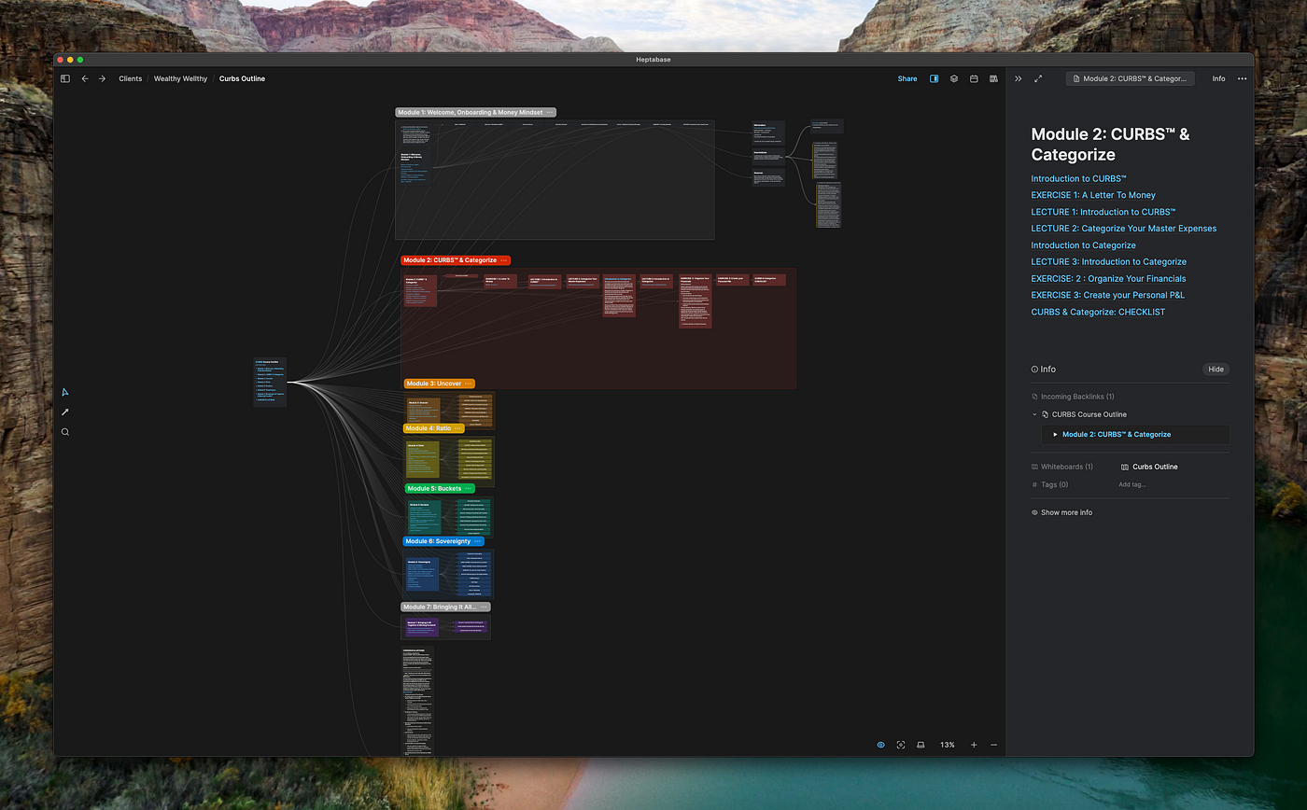Toggle the blue eye visibility icon

tap(880, 745)
